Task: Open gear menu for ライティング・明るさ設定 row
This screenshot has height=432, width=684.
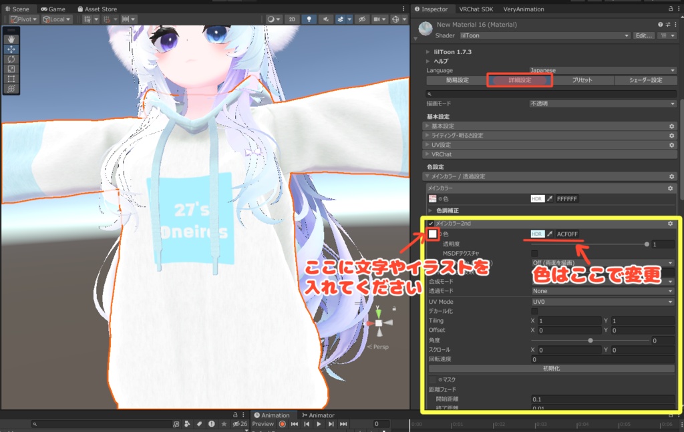Action: pyautogui.click(x=672, y=136)
